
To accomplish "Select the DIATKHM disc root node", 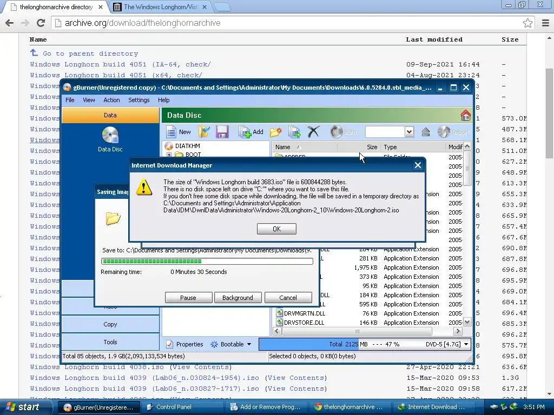I will coord(188,146).
